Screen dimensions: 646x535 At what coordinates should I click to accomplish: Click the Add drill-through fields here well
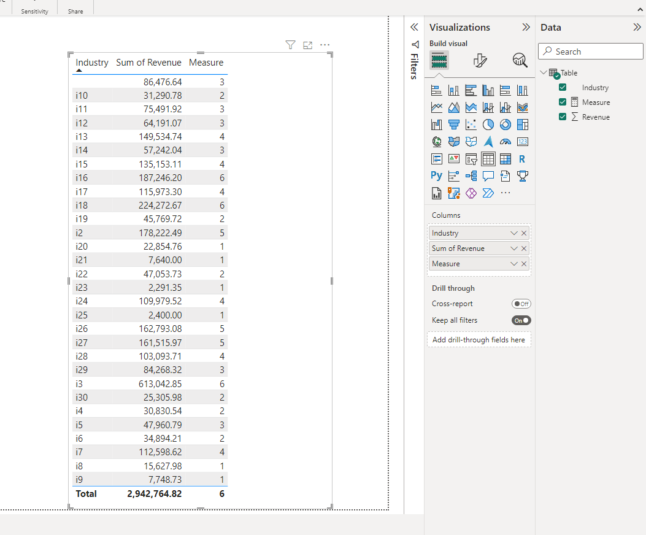pos(479,340)
